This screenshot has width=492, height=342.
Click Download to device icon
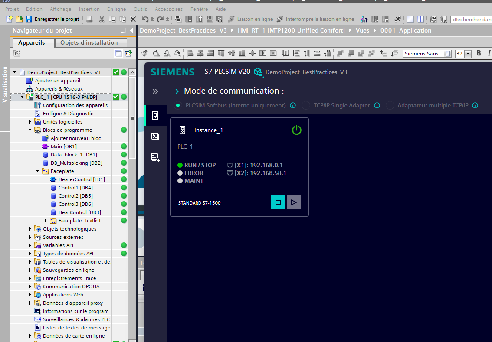[189, 19]
